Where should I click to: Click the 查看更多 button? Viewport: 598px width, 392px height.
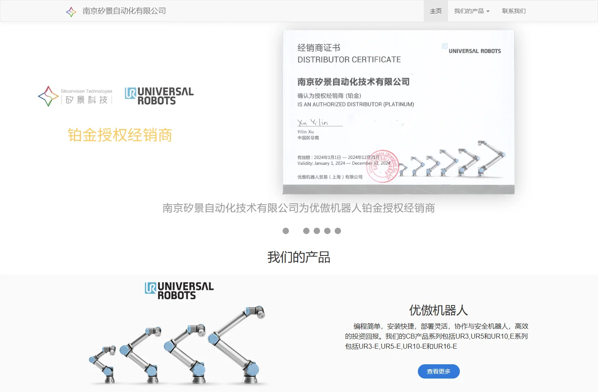(439, 371)
